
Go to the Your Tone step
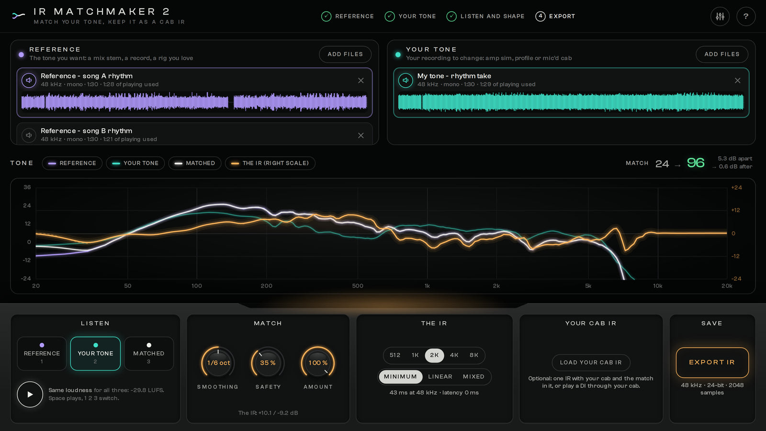point(410,16)
